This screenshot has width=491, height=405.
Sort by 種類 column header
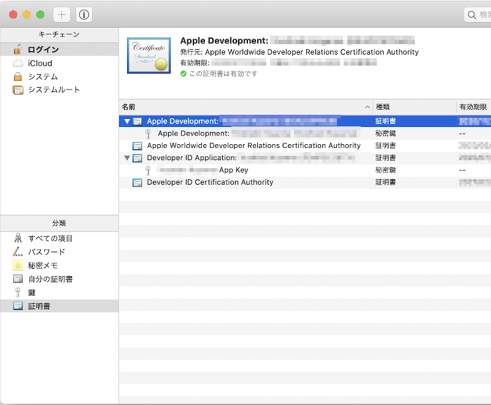(x=414, y=107)
